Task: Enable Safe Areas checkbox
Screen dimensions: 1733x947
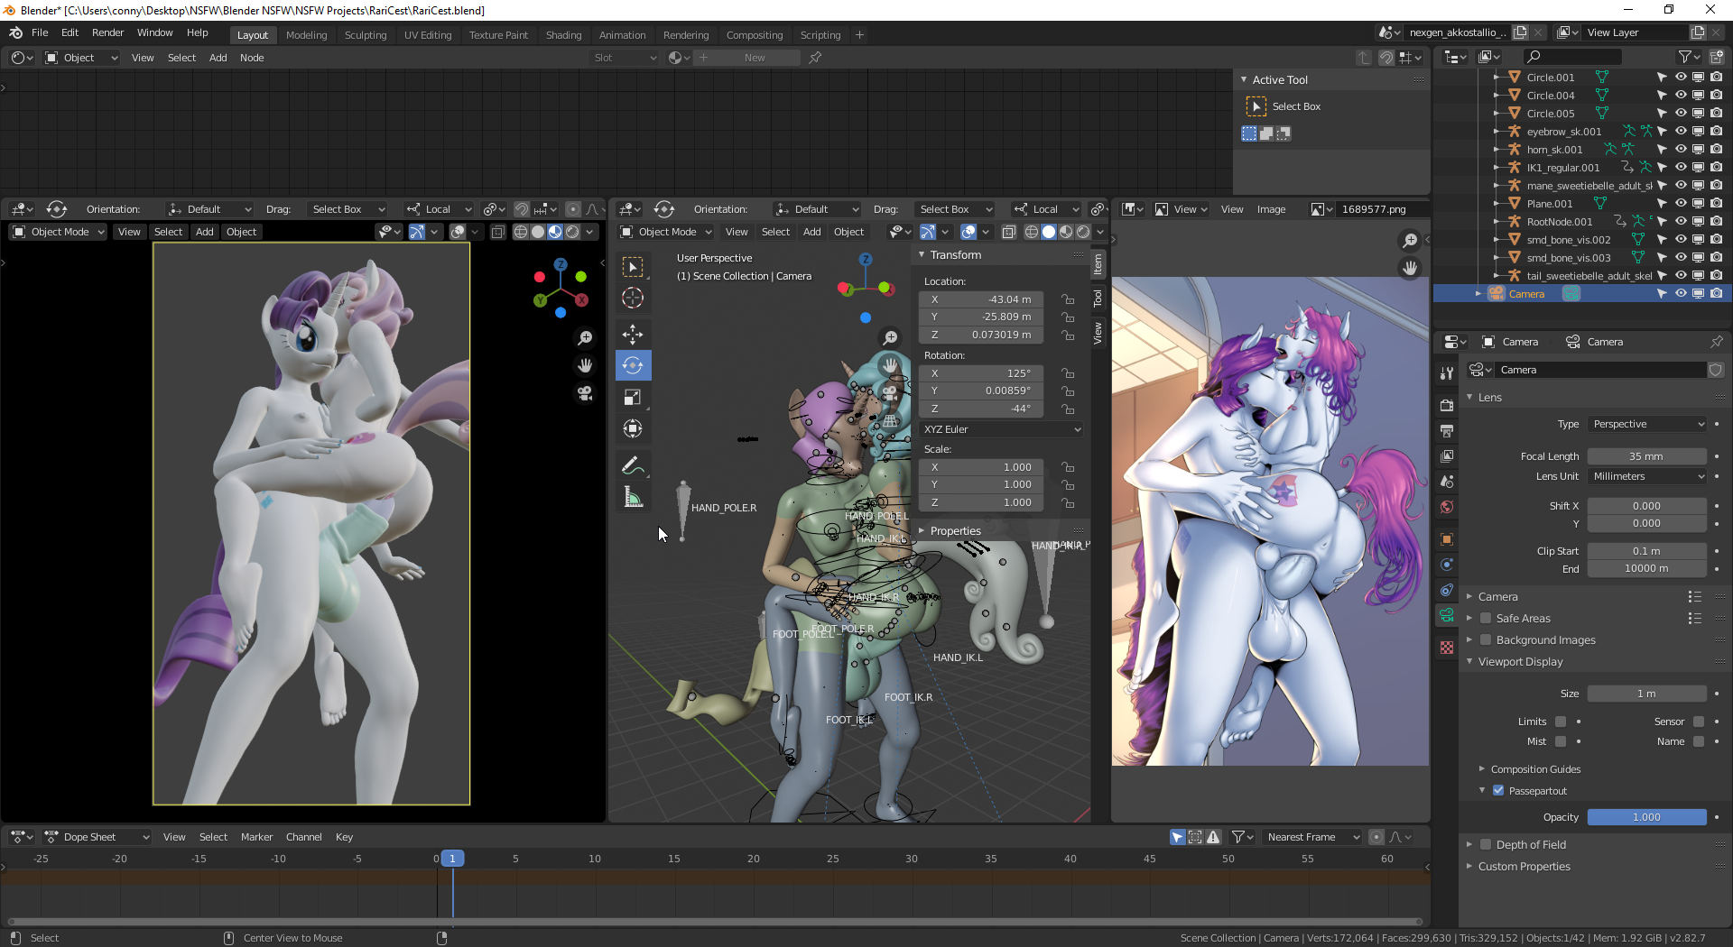Action: tap(1486, 619)
